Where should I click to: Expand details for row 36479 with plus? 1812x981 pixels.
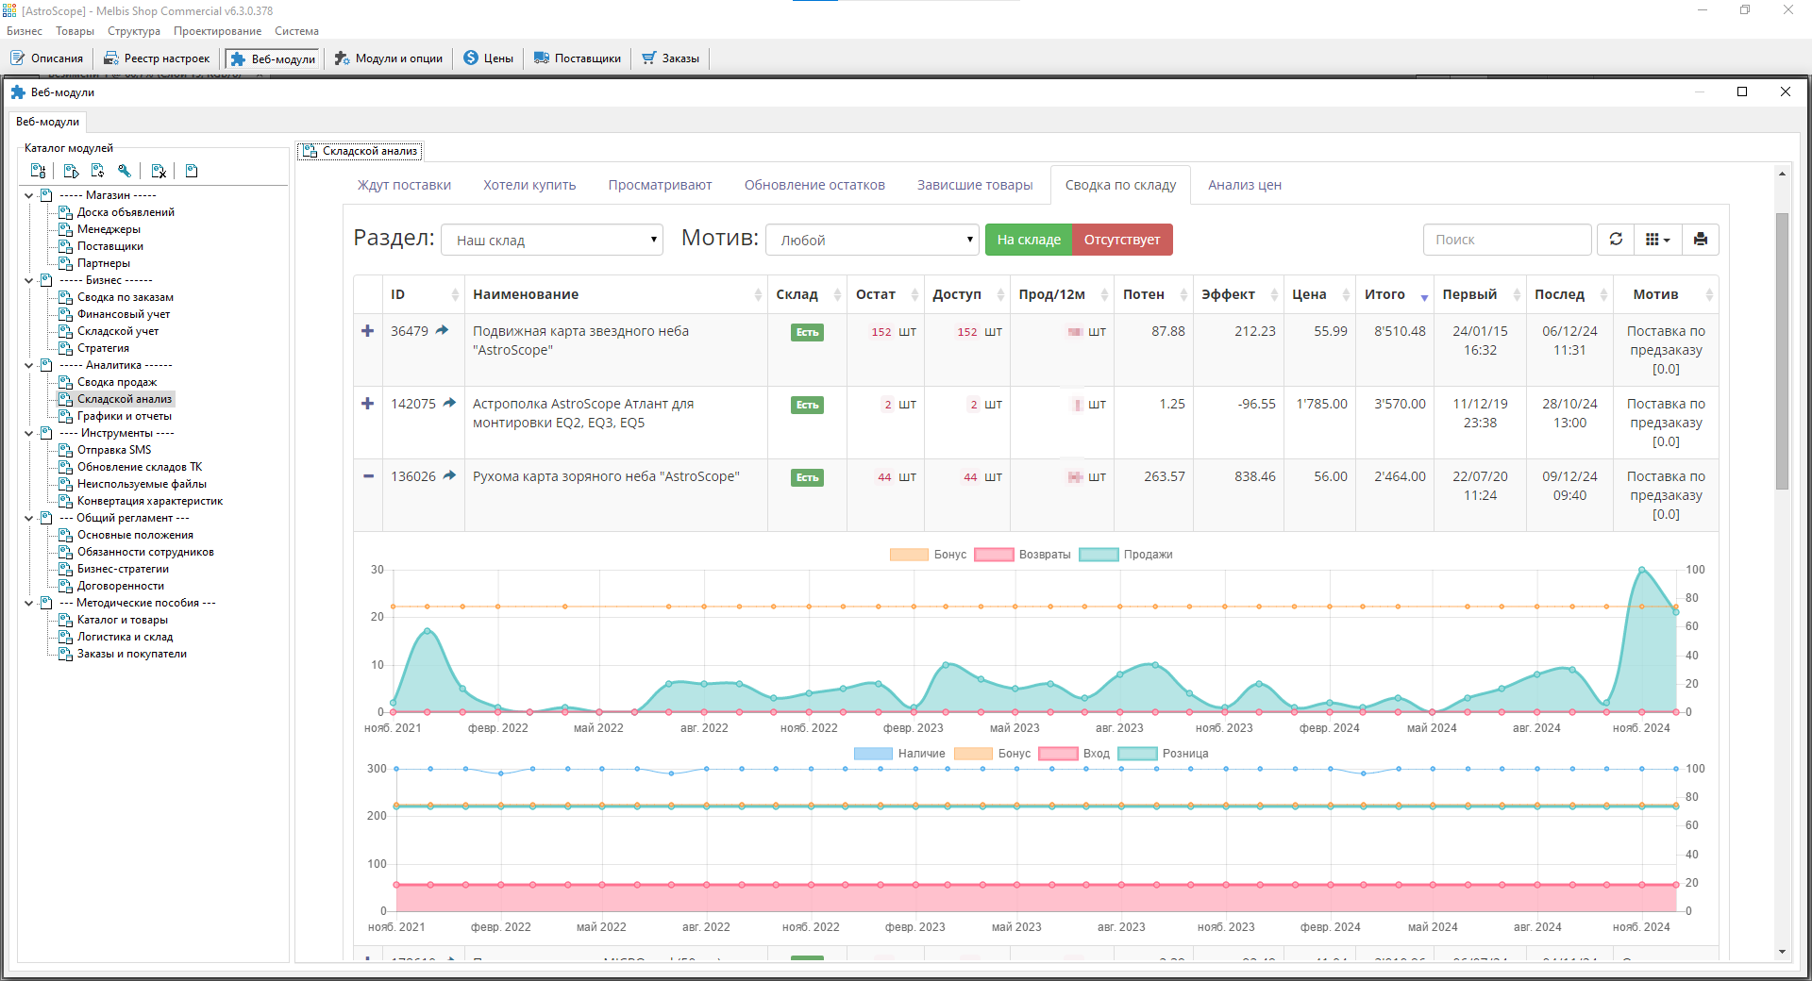coord(368,331)
